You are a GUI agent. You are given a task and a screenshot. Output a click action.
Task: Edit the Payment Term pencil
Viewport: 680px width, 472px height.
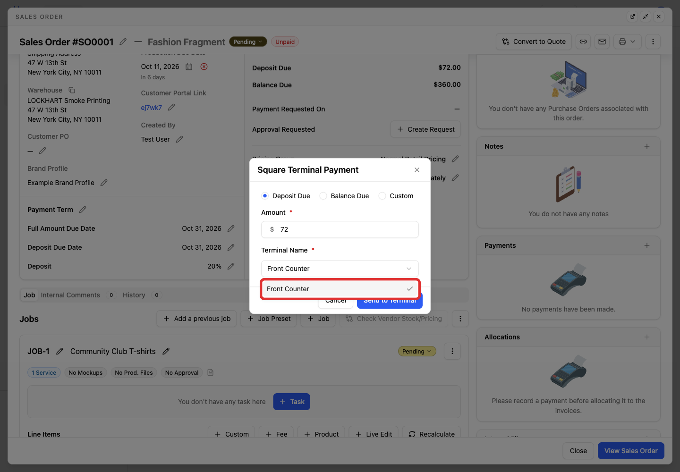(83, 210)
